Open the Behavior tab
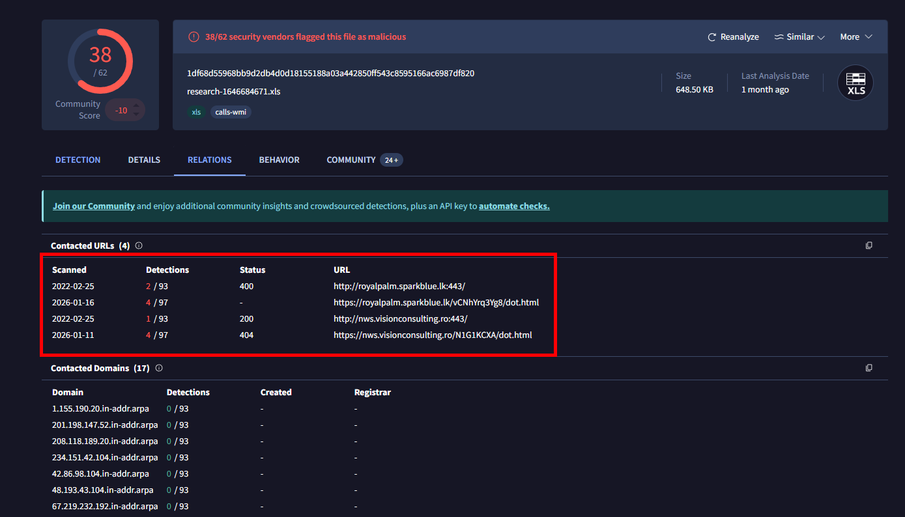905x517 pixels. (279, 160)
